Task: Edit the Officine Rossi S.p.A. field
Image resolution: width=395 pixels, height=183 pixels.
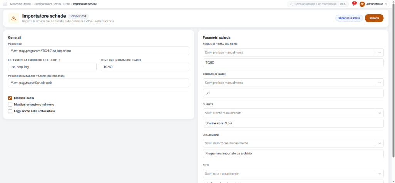Action: (293, 123)
